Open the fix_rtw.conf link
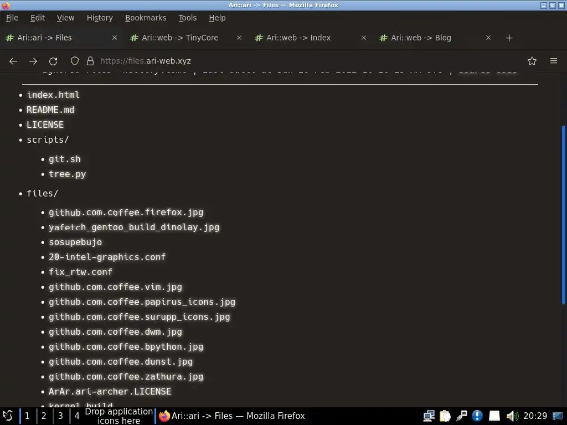This screenshot has height=425, width=567. (x=81, y=272)
